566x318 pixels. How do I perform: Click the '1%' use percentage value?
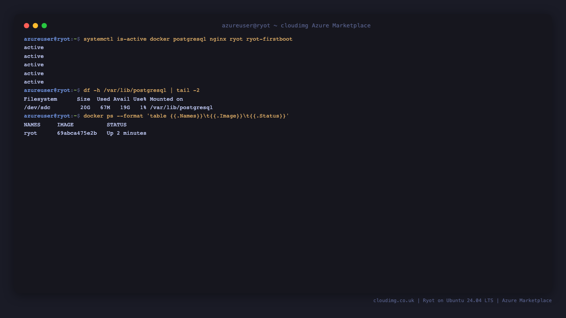143,107
